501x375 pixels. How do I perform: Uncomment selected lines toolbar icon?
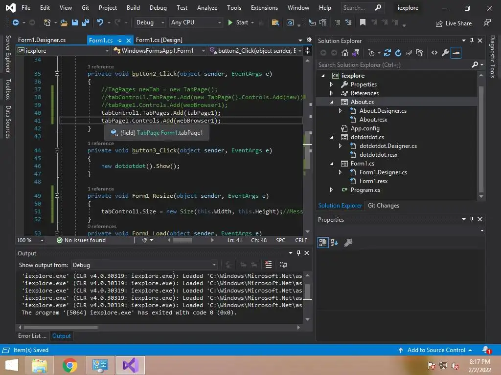(348, 22)
